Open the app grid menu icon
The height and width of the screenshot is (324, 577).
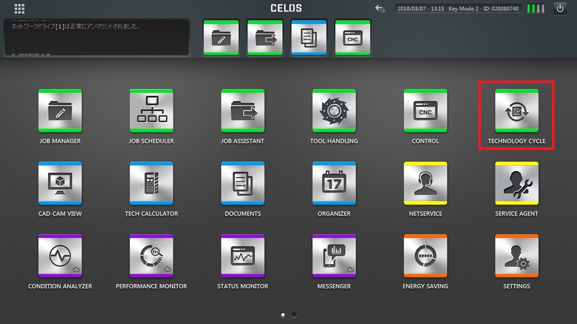[x=19, y=8]
